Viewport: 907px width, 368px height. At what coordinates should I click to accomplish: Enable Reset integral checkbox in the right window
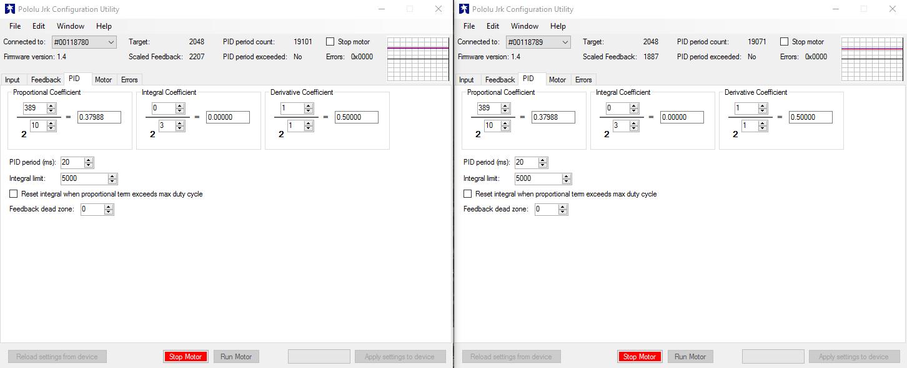(468, 194)
